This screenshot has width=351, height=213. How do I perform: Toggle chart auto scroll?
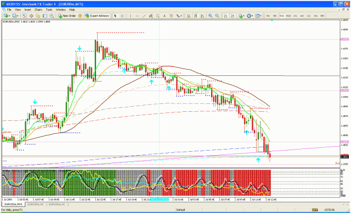(226, 16)
